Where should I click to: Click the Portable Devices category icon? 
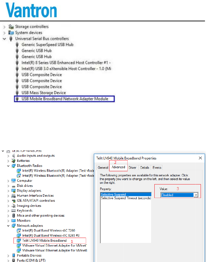point(14,256)
